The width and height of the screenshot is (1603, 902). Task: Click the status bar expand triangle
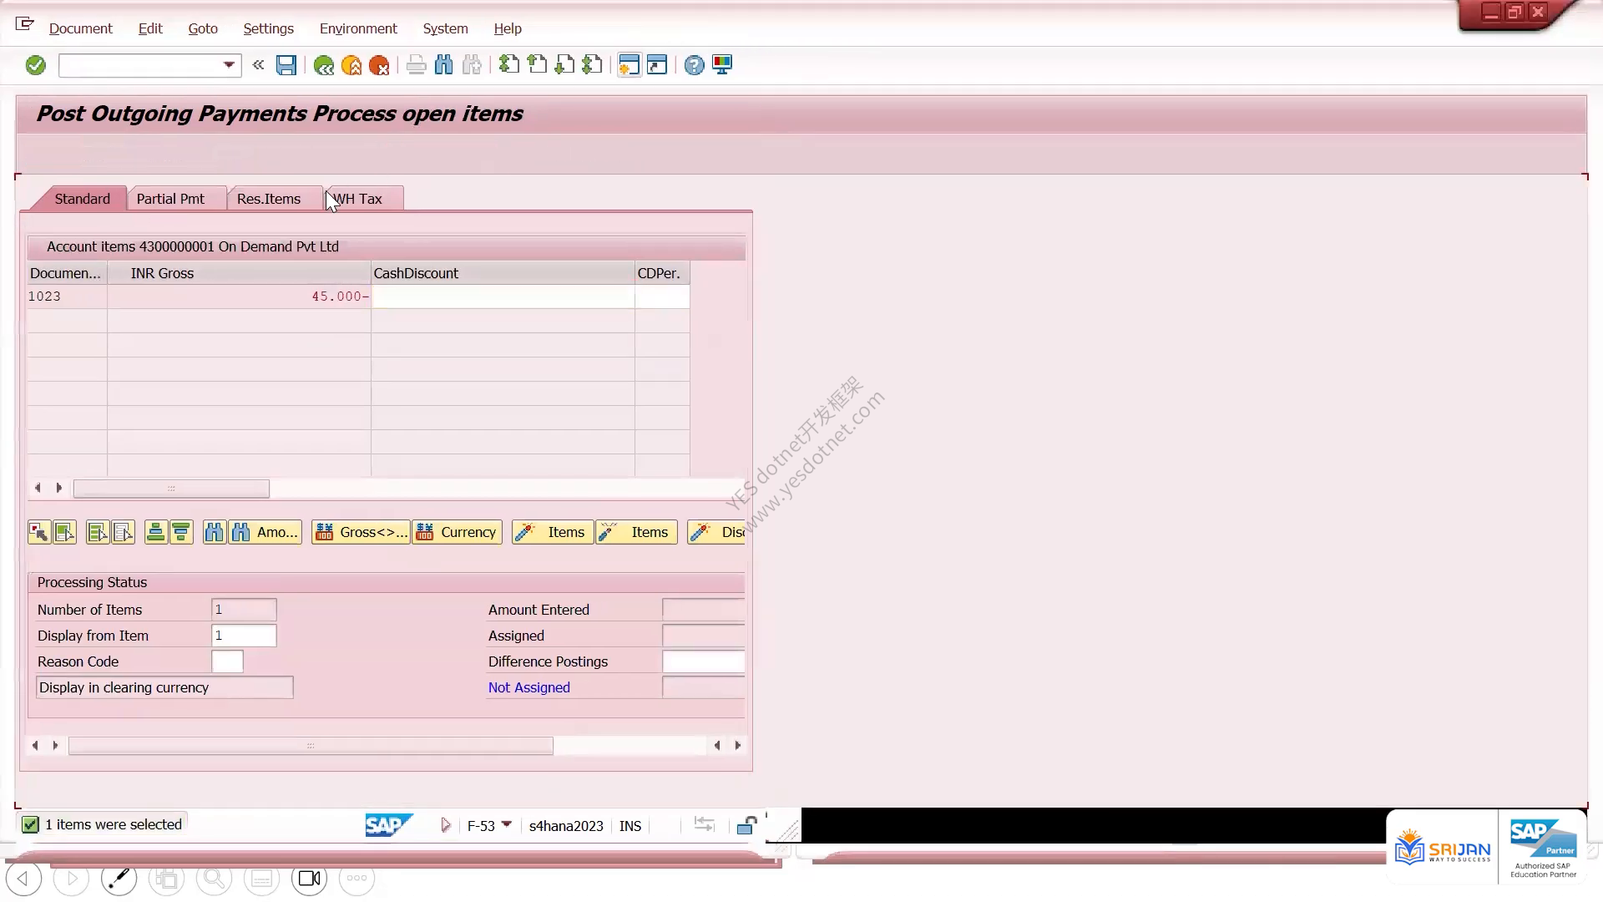tap(445, 825)
